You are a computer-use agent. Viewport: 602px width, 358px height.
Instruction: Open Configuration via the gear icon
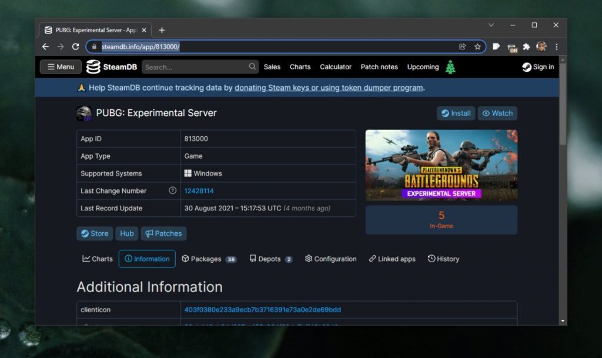[x=308, y=259]
